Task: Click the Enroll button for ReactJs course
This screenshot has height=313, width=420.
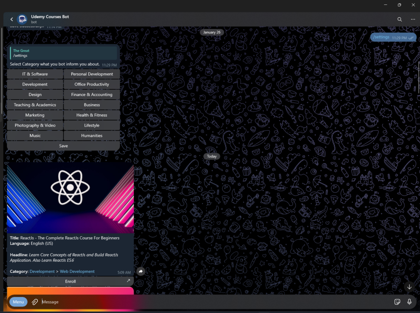Action: [x=70, y=281]
